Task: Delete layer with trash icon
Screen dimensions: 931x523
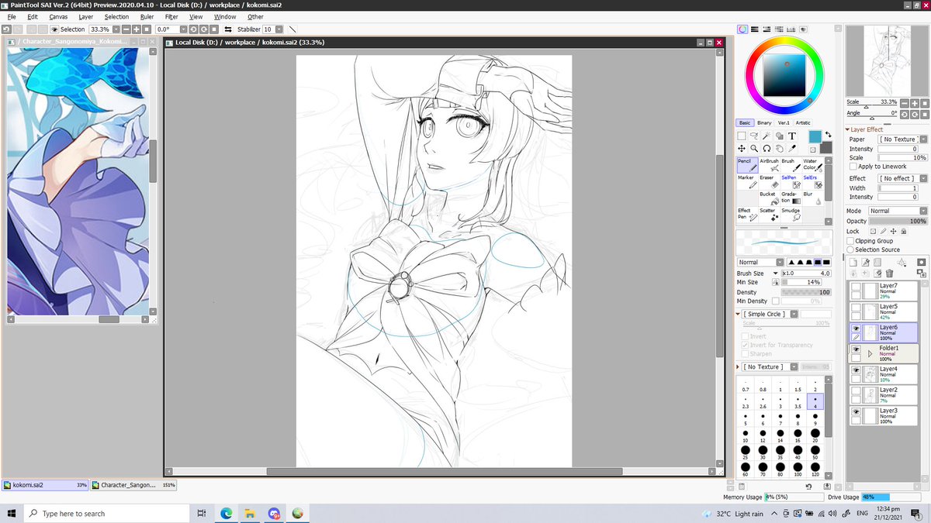Action: coord(889,273)
